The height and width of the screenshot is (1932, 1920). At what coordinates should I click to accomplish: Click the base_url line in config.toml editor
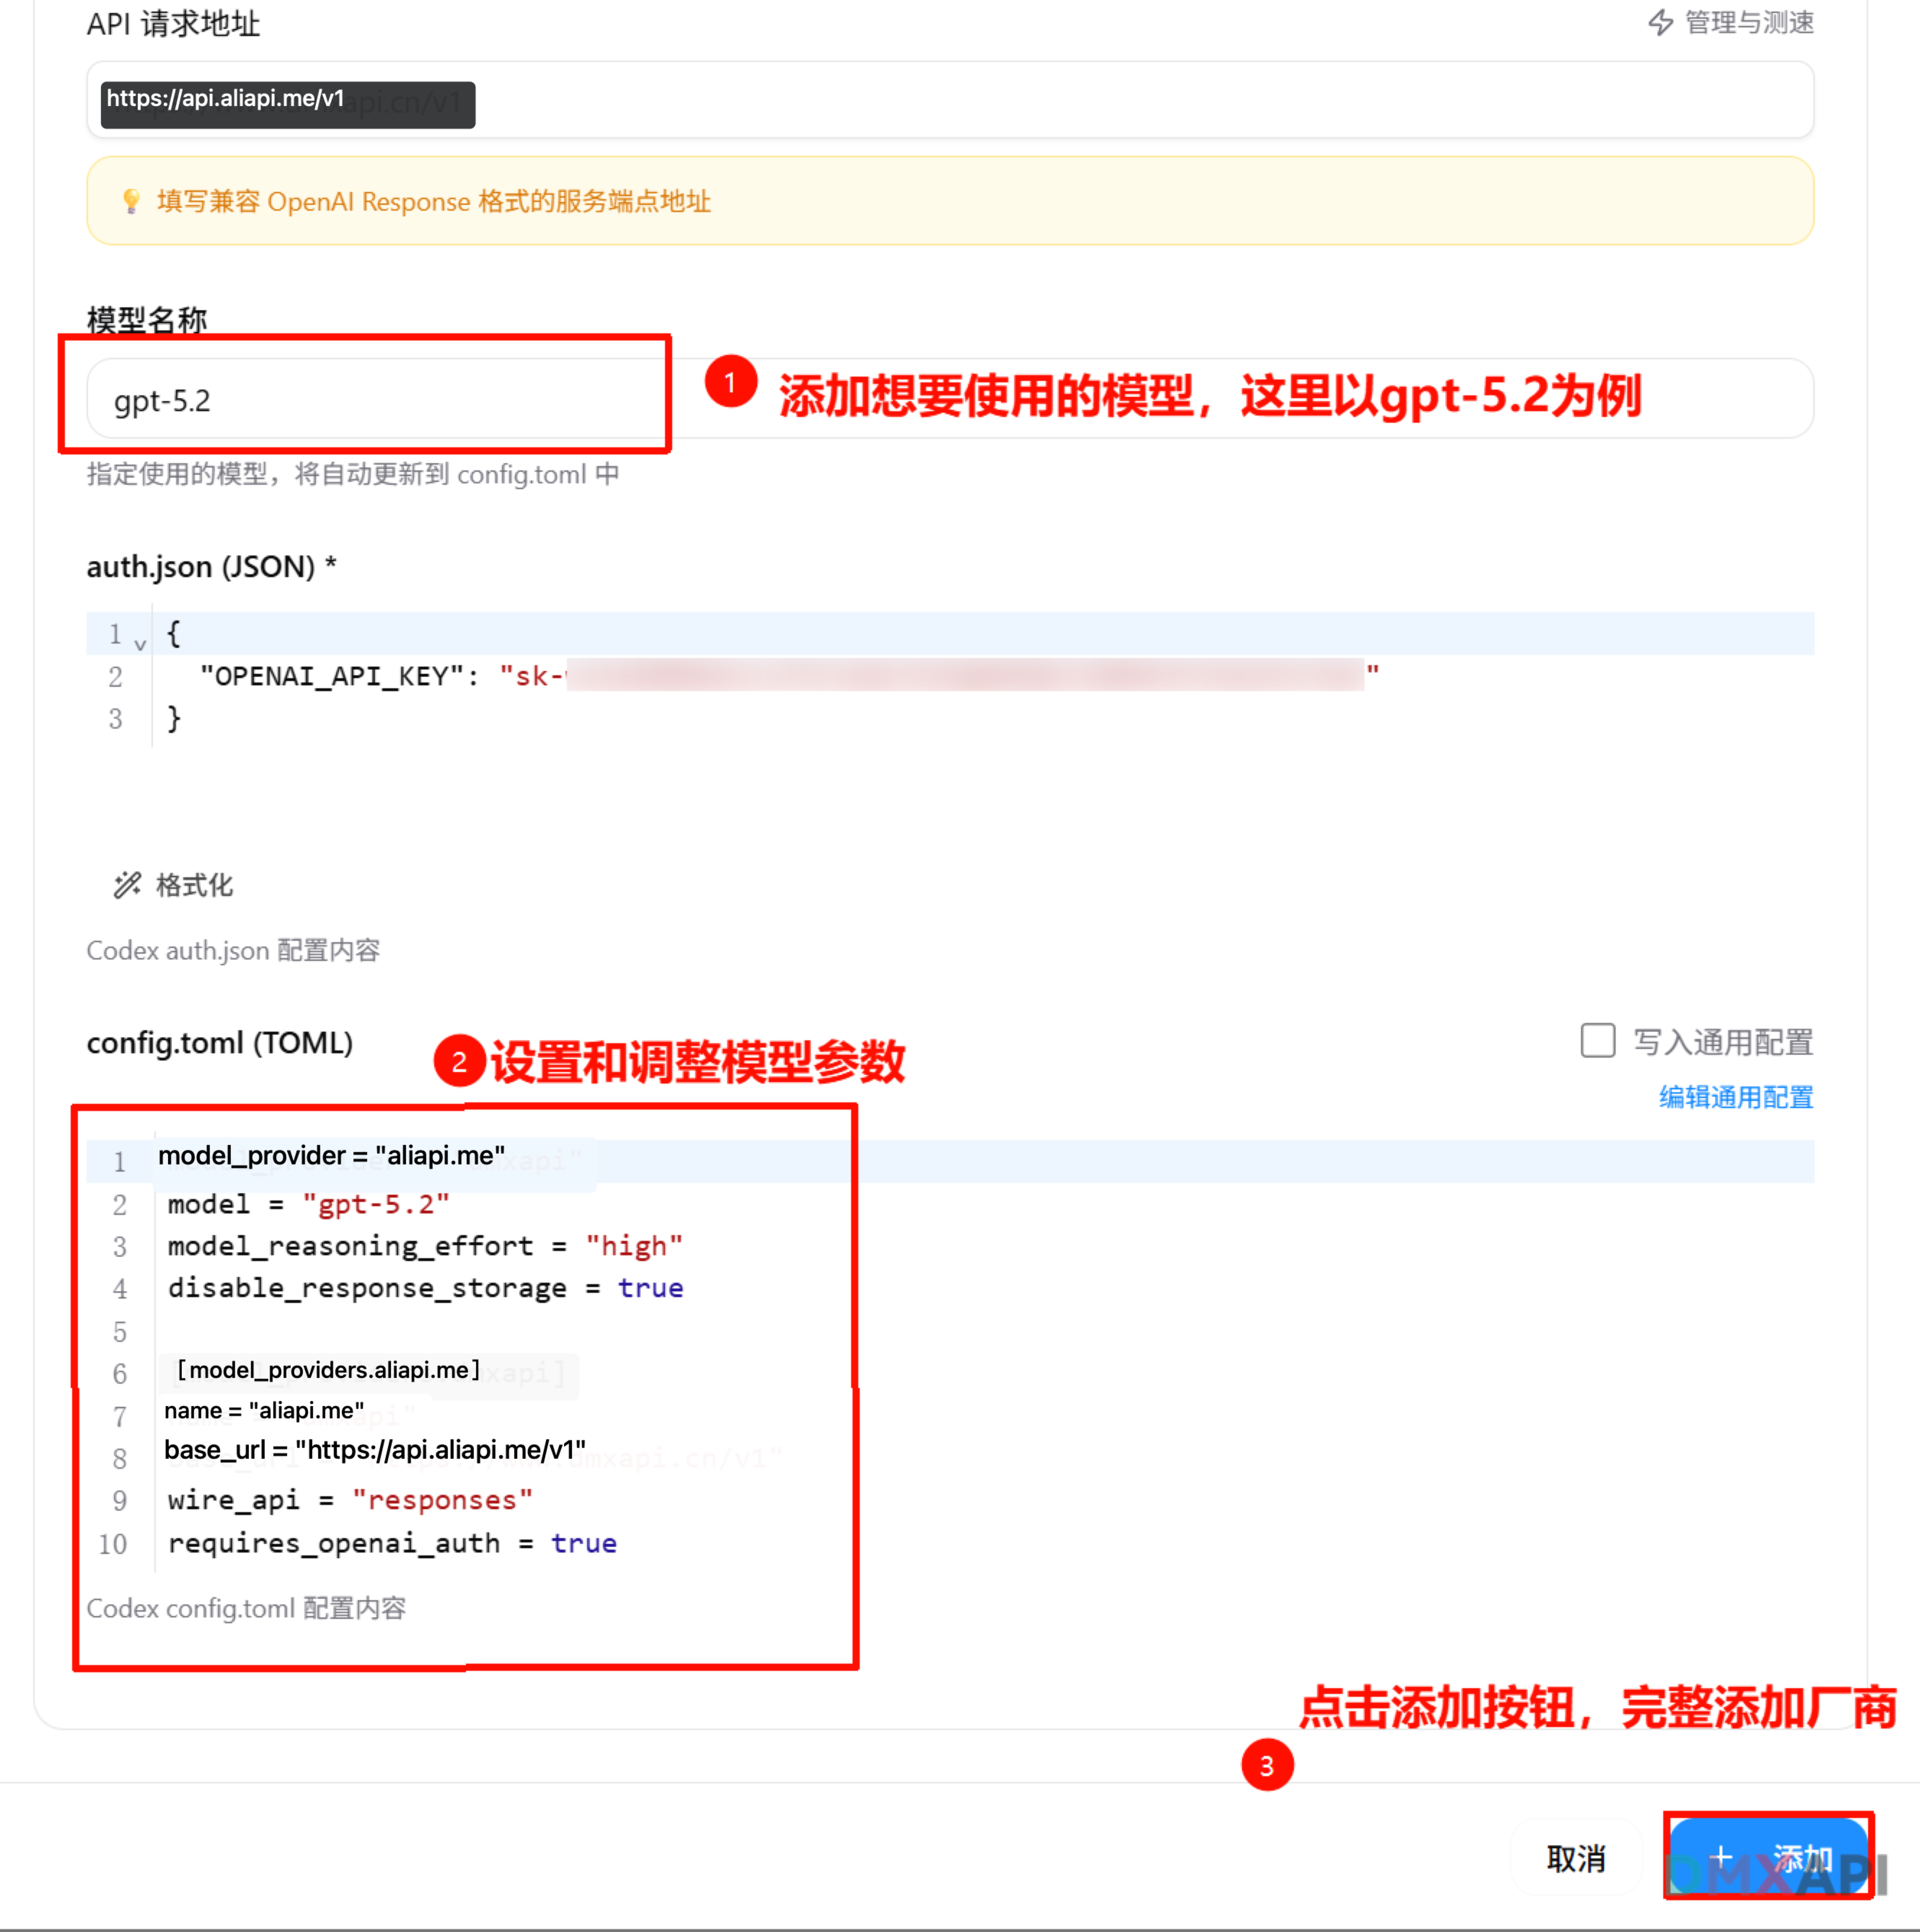[x=375, y=1451]
